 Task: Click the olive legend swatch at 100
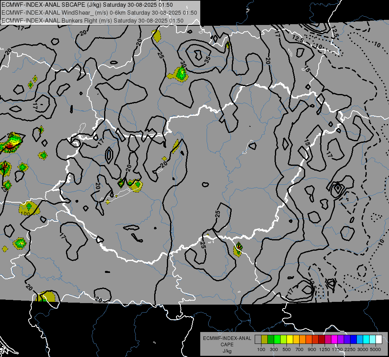pos(265,340)
